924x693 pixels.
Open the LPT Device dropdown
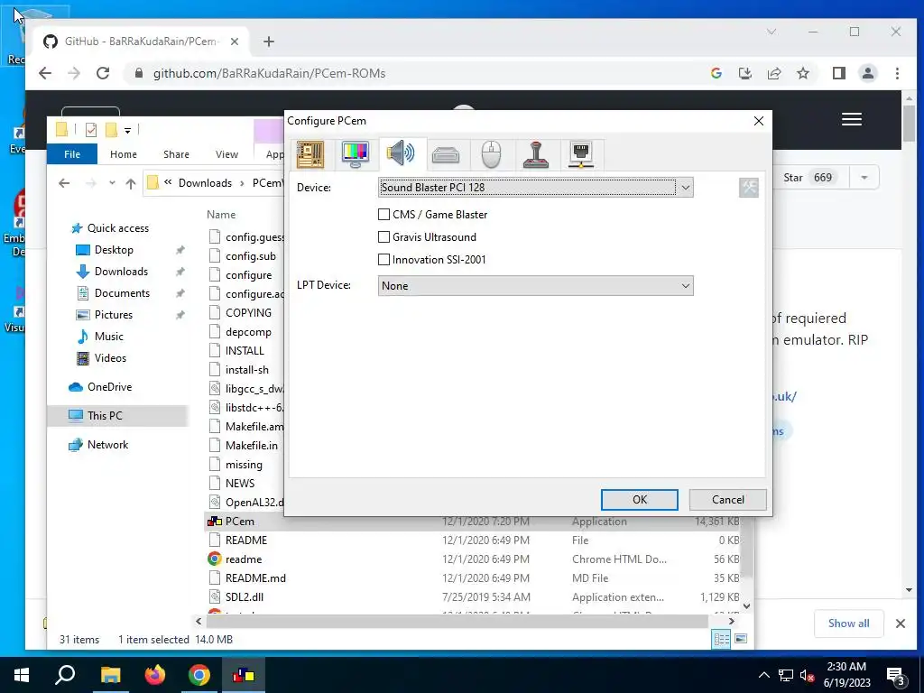coord(535,286)
